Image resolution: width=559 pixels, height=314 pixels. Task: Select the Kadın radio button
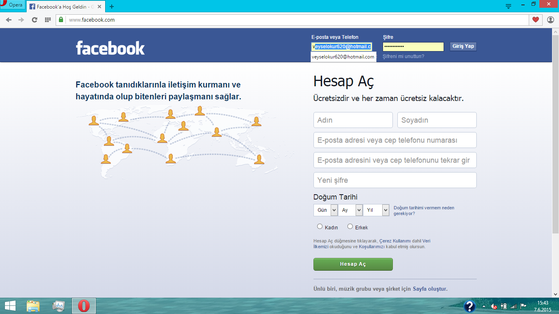[320, 227]
